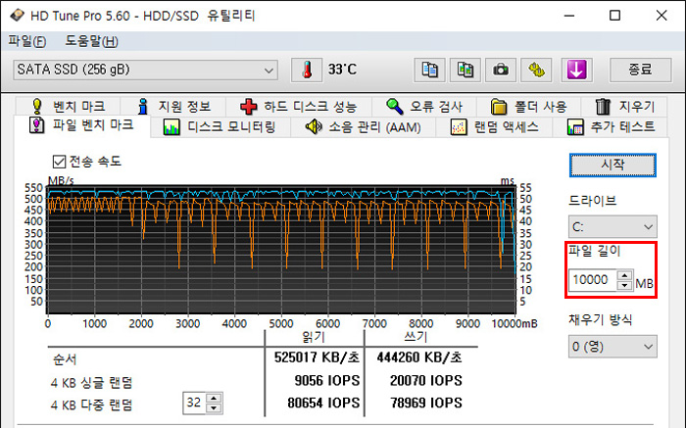Click 9056 IOPS read value
Viewport: 686px width, 428px height.
pos(326,381)
